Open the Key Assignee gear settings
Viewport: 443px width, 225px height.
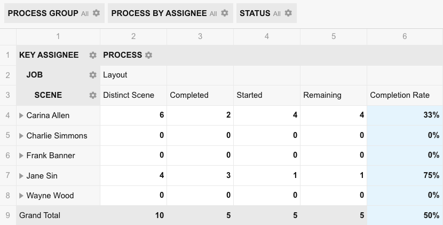93,55
